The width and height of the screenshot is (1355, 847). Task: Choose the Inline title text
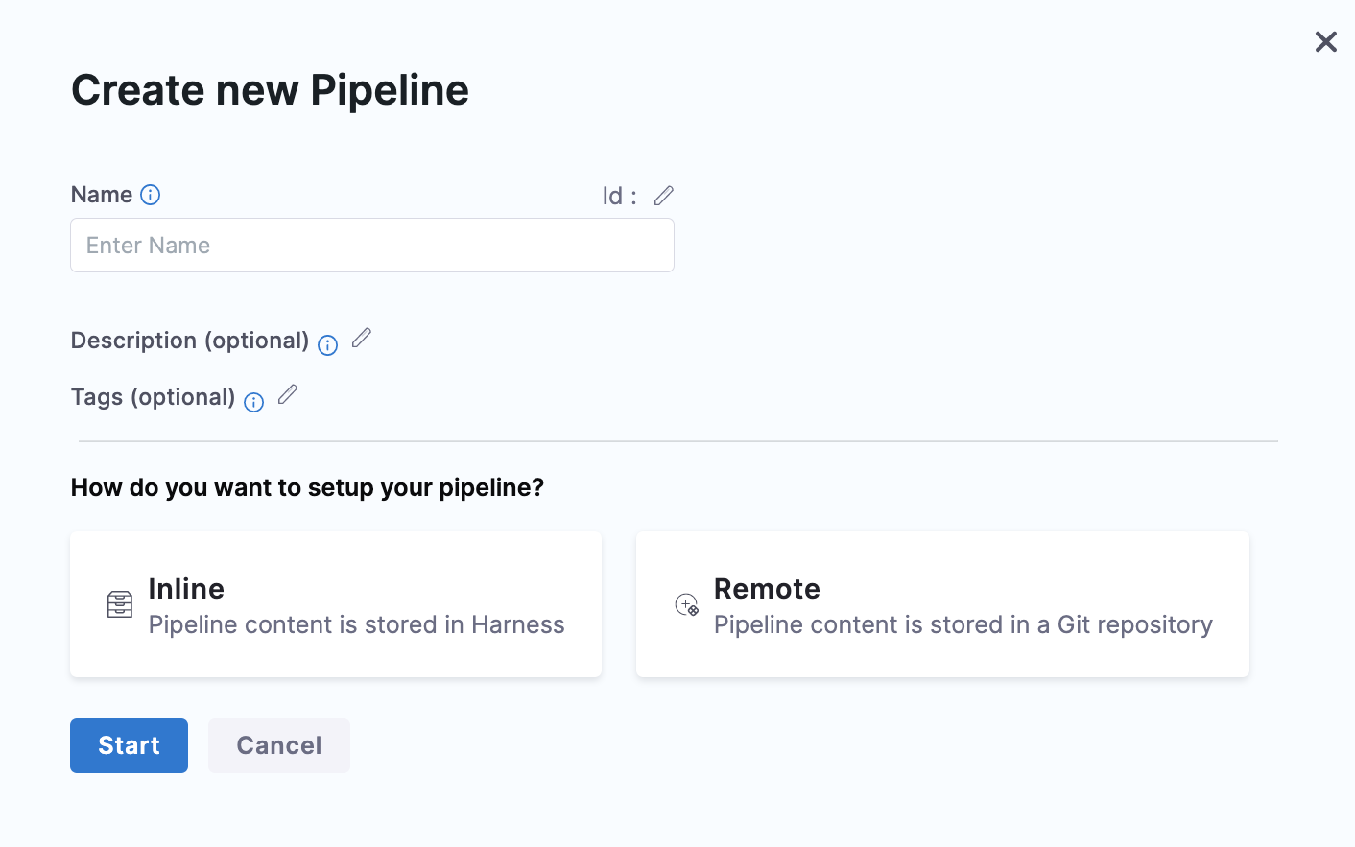186,588
